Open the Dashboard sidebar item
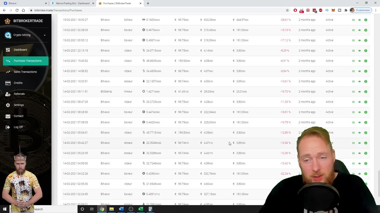The width and height of the screenshot is (380, 213). pyautogui.click(x=20, y=50)
